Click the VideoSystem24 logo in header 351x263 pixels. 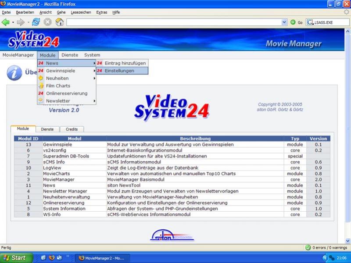[x=34, y=40]
